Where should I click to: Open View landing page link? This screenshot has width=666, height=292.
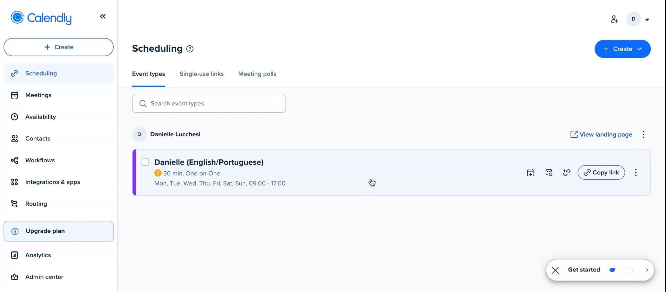601,135
